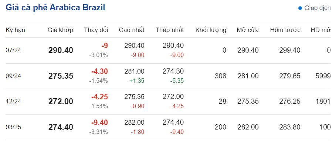This screenshot has height=142, width=336.
Task: Sort by the Cao nhất column header
Action: click(132, 30)
